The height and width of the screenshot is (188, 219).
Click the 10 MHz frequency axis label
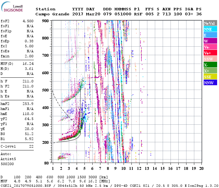[x=123, y=169]
